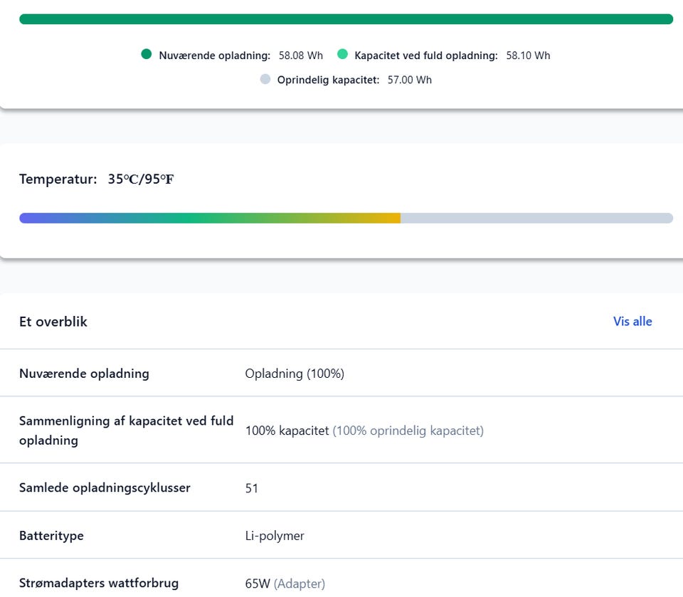Select the "57.00 Wh" original capacity value
Viewport: 683px width, 597px height.
pyautogui.click(x=410, y=80)
